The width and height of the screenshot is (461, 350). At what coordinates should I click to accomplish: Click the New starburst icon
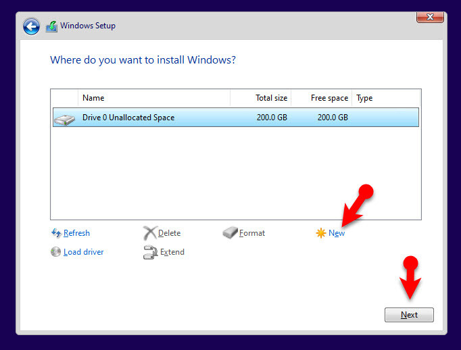[x=321, y=233]
